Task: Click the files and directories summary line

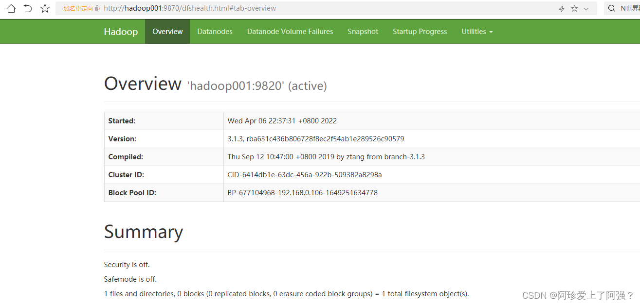Action: click(286, 294)
